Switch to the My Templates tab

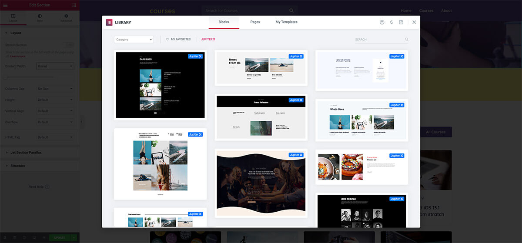click(x=286, y=22)
